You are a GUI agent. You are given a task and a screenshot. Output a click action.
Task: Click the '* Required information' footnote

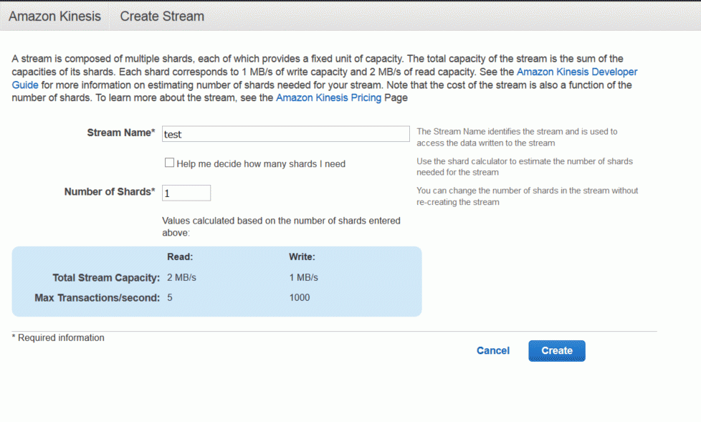coord(58,338)
